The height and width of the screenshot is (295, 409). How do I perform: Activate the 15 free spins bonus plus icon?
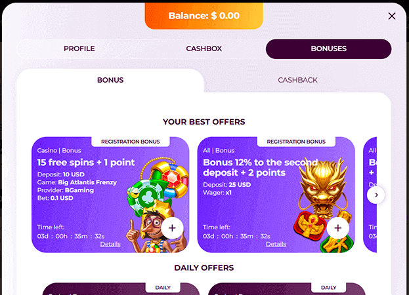(172, 228)
